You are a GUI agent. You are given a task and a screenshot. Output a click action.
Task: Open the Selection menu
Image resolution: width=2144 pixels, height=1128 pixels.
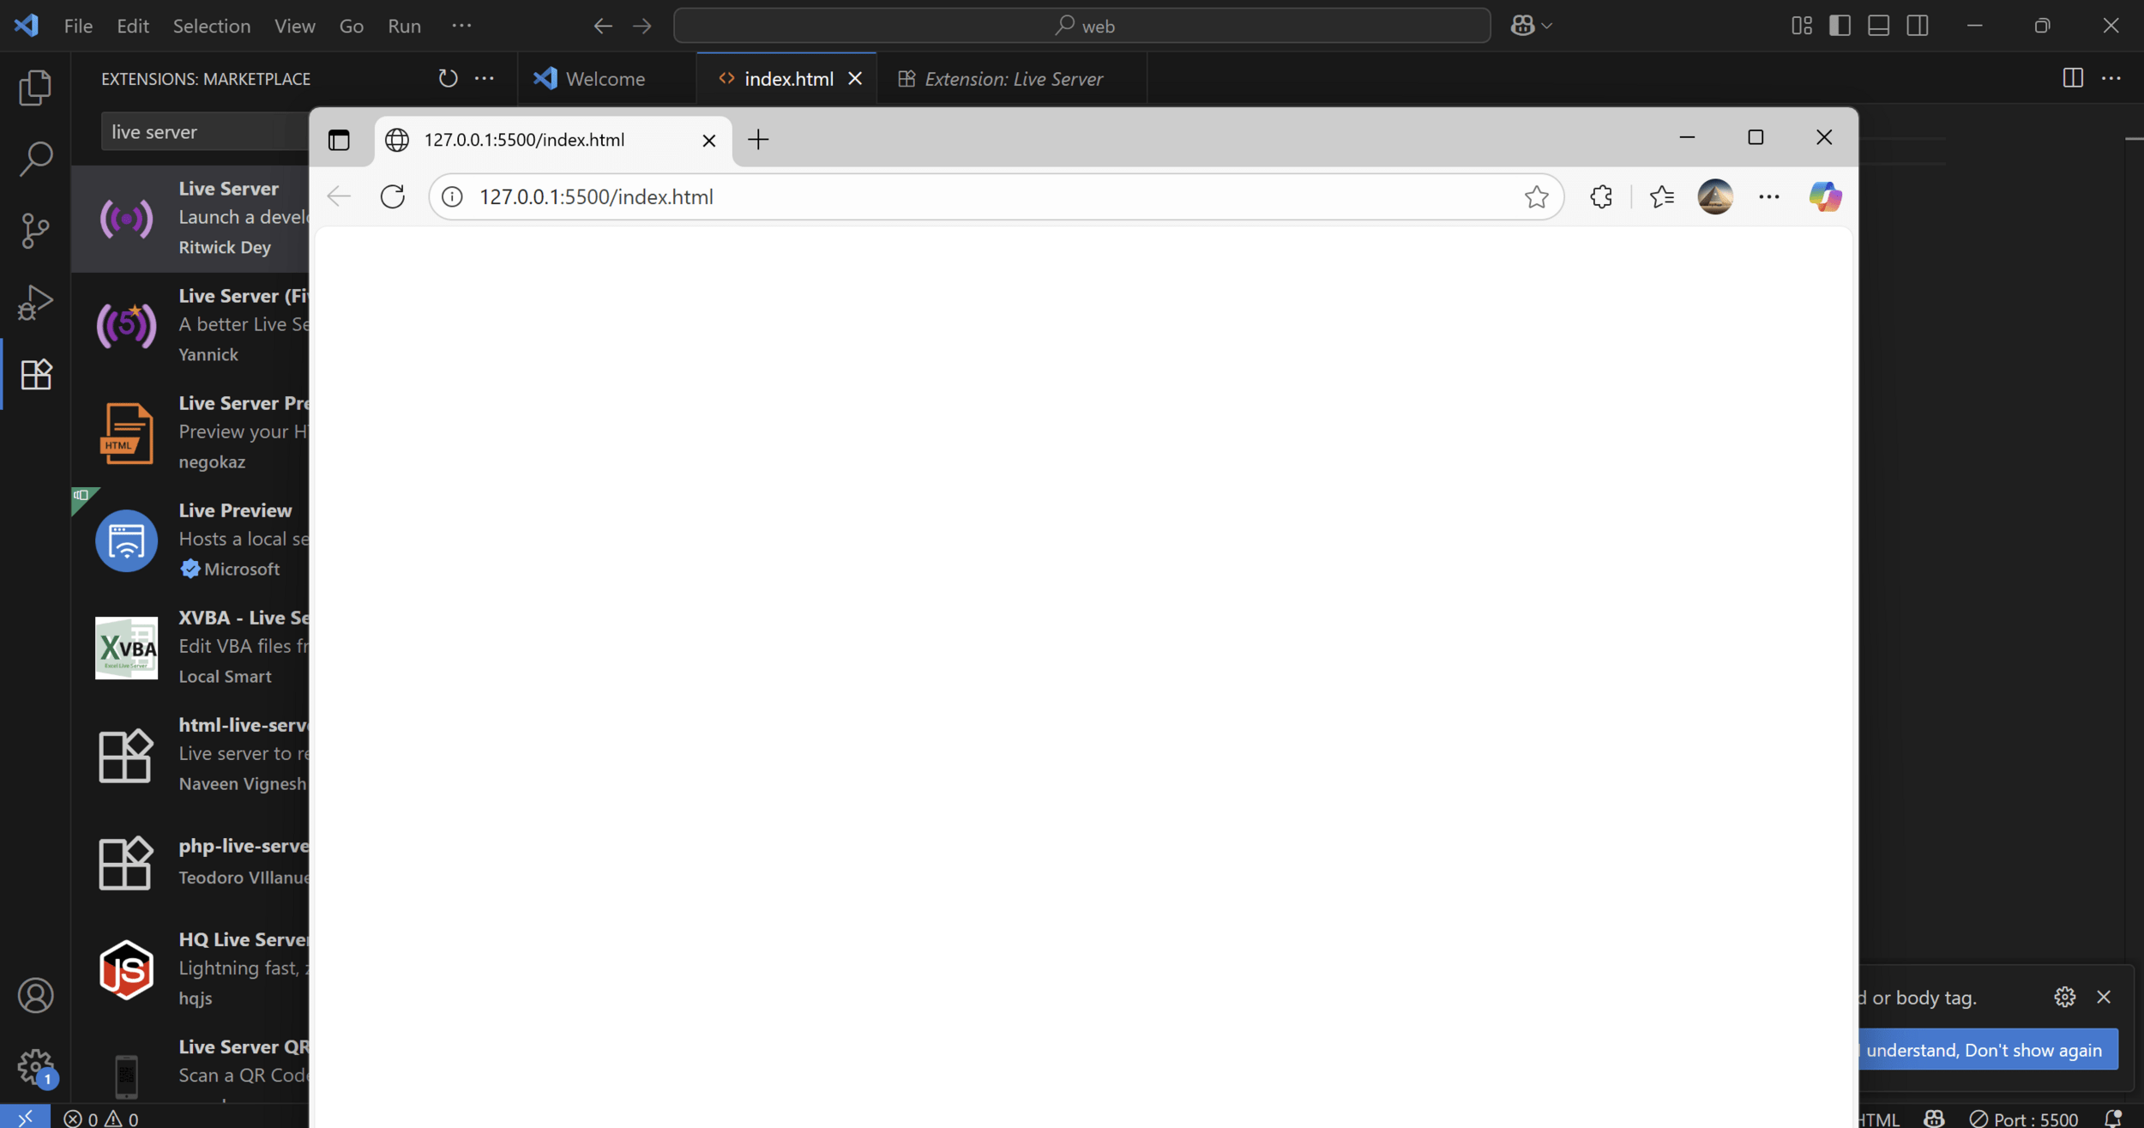212,26
